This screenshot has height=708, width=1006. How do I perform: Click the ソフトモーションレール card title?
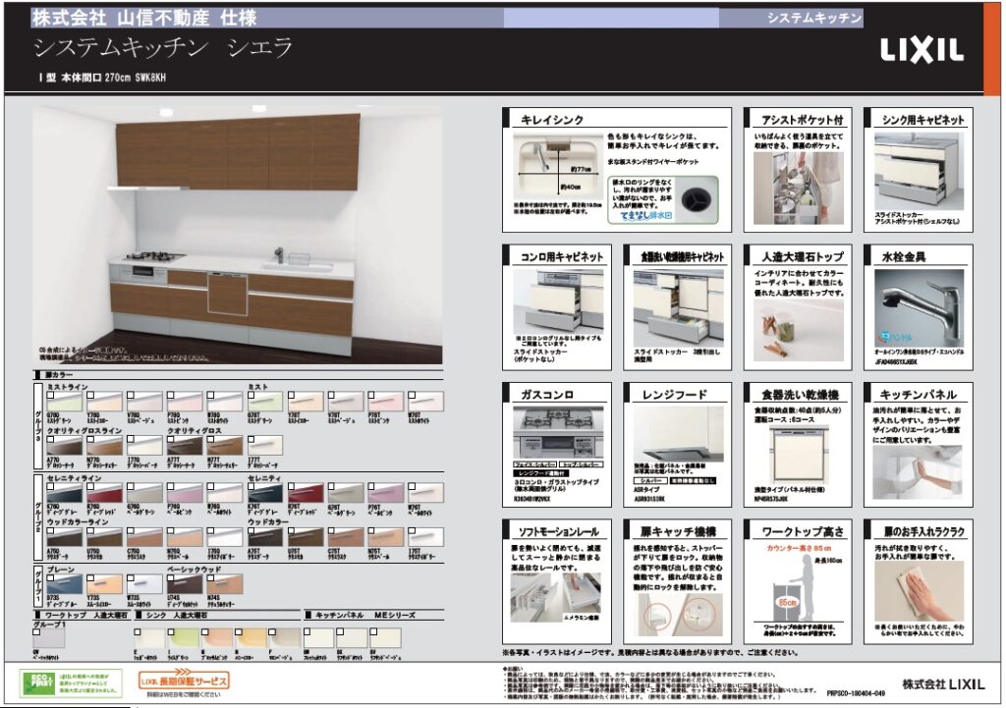click(x=558, y=531)
